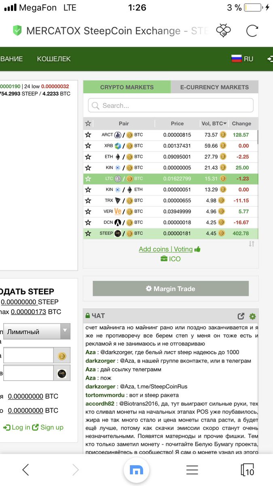Click the Margin Trade button

(171, 289)
